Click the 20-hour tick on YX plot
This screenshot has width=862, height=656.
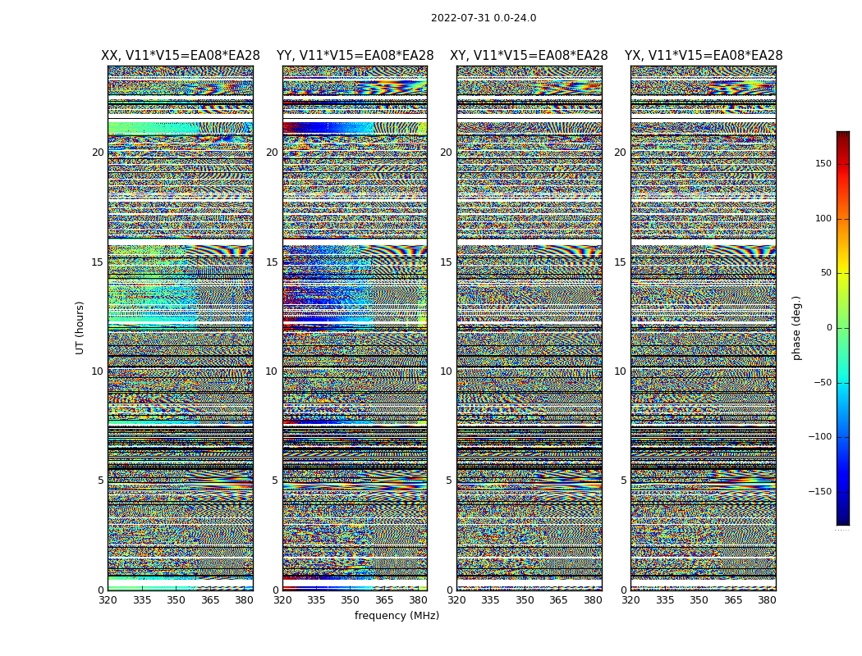coord(620,153)
